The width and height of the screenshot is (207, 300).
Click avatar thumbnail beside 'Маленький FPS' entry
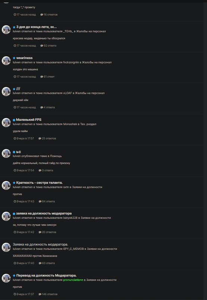tap(6, 123)
